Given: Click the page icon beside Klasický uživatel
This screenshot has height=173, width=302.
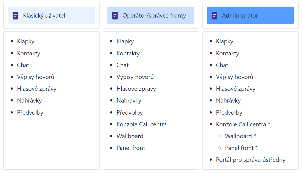Looking at the screenshot, I should [15, 15].
